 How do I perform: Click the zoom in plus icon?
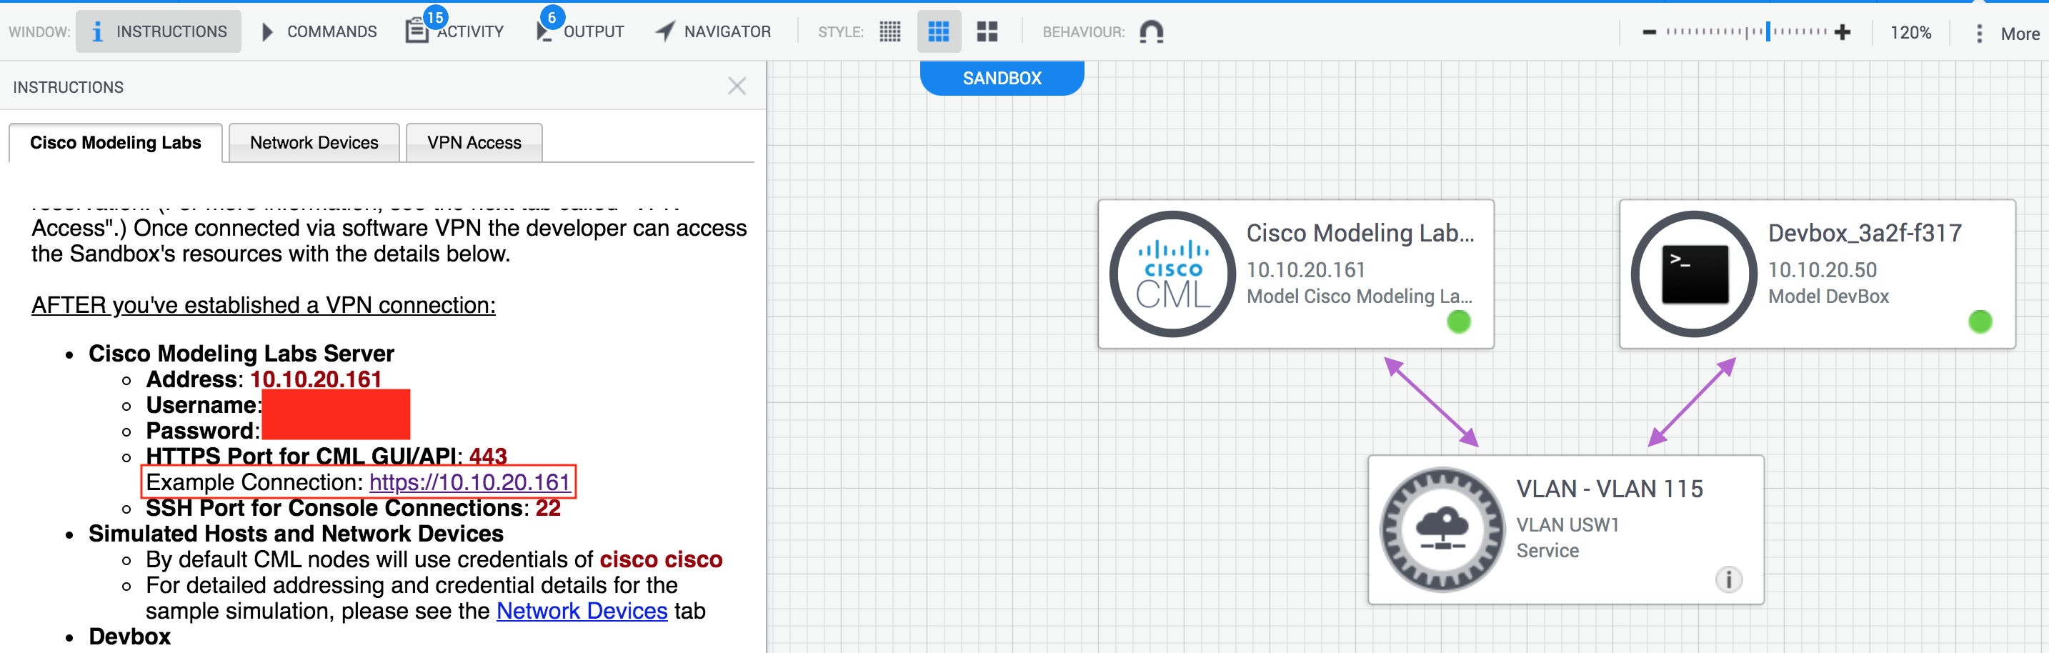point(1843,33)
